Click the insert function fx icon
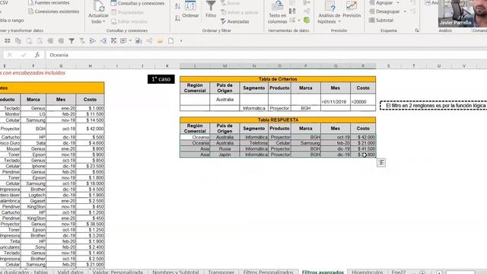 pos(37,55)
